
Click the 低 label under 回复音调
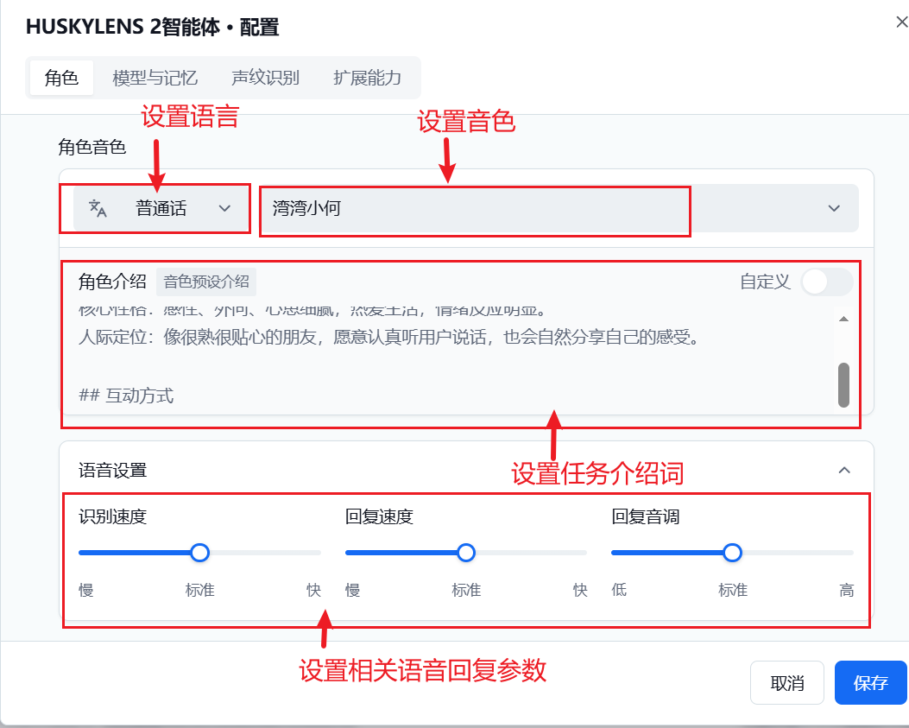tap(619, 590)
